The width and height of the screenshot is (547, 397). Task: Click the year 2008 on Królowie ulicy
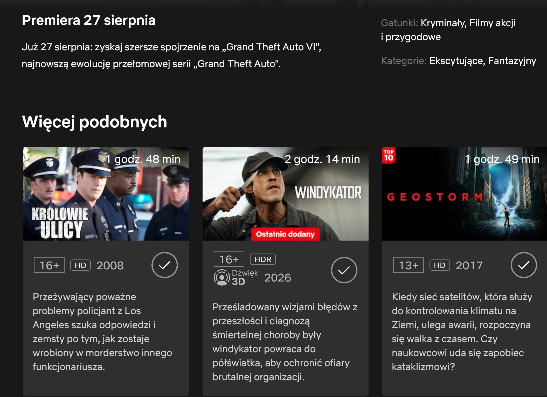[110, 265]
